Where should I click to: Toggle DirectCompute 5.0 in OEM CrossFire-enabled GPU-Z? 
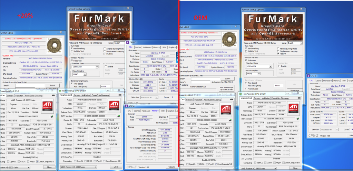[216, 164]
